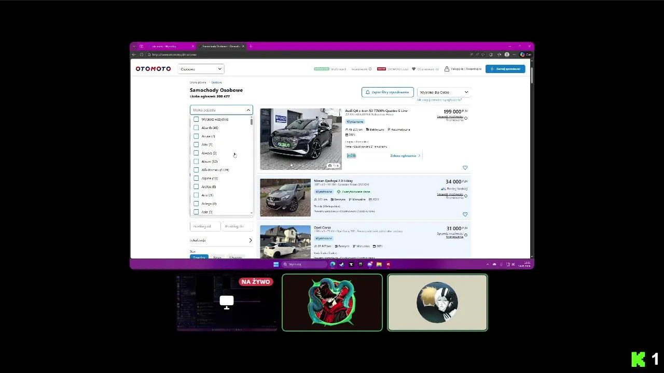The width and height of the screenshot is (664, 373).
Task: Open the Edge tab actions menu arrow
Action: 134,46
